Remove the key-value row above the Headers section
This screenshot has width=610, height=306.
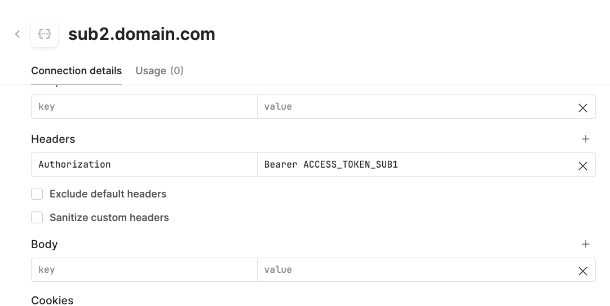[583, 108]
